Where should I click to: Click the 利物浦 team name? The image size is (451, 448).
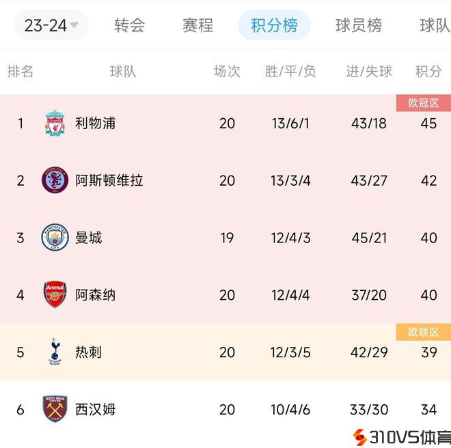95,124
